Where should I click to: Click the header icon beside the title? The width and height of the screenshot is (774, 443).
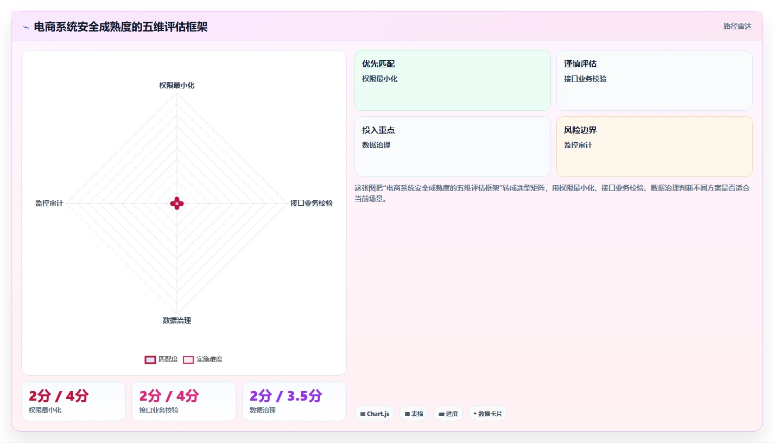(26, 27)
